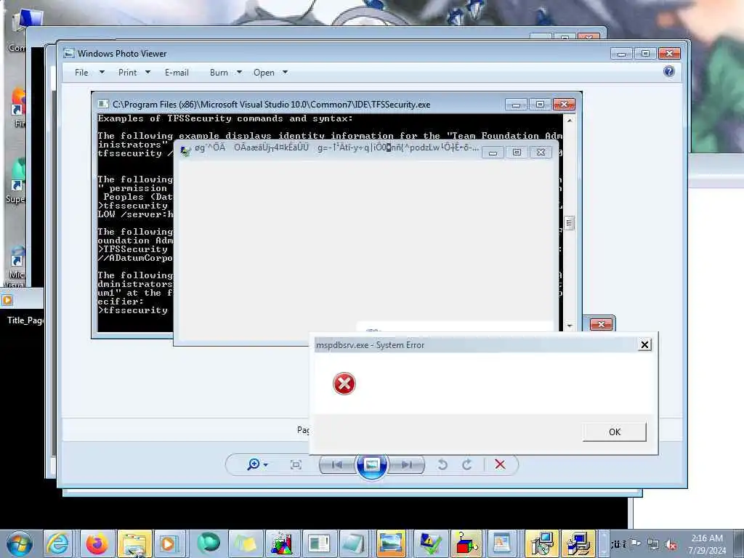Click the console scrollbar up arrow

570,121
